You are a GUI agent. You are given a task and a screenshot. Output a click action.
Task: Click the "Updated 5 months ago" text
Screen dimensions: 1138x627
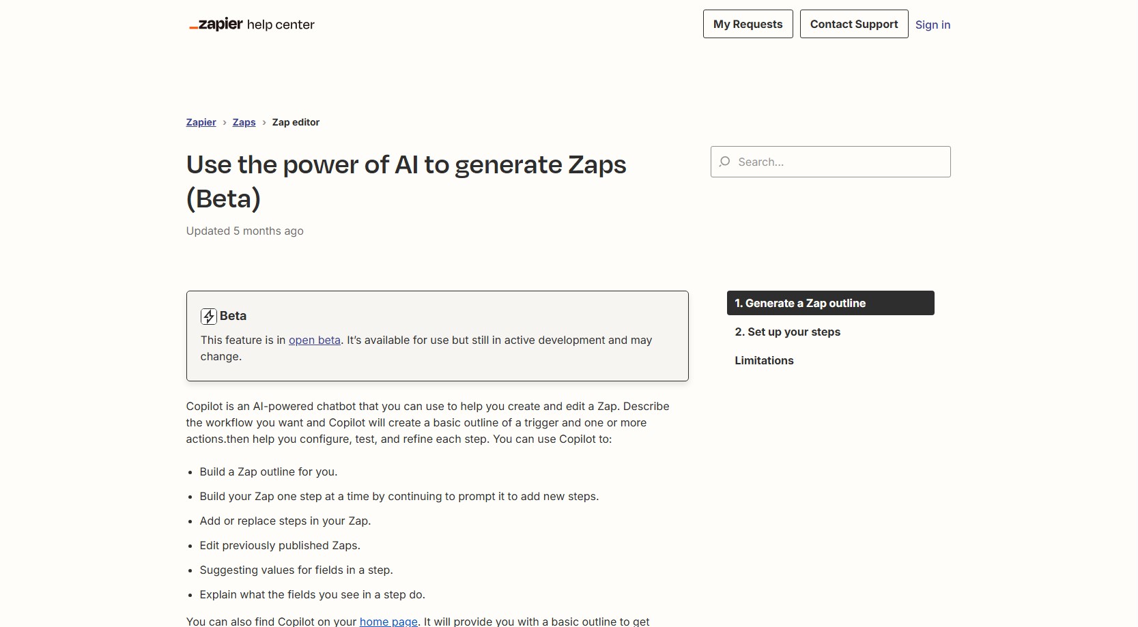[x=244, y=231]
